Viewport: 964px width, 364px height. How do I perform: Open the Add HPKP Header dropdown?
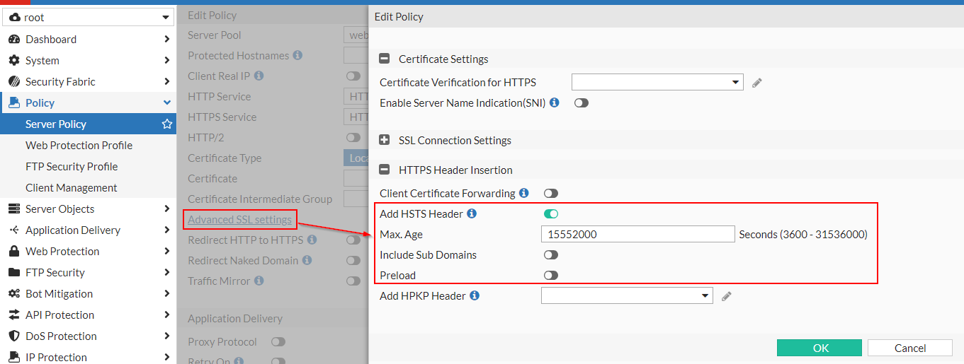[x=627, y=295]
